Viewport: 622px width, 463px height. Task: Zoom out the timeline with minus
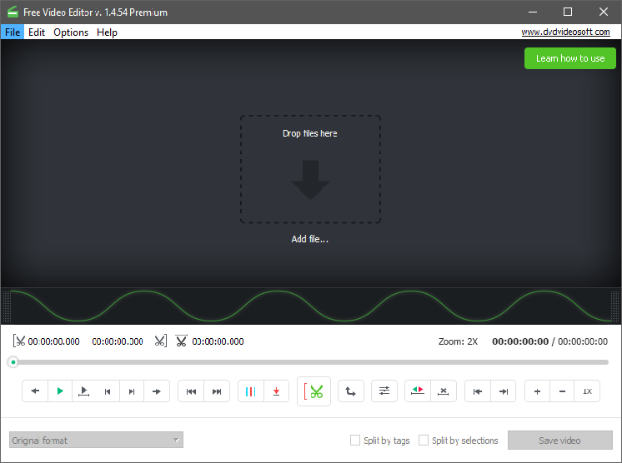562,391
